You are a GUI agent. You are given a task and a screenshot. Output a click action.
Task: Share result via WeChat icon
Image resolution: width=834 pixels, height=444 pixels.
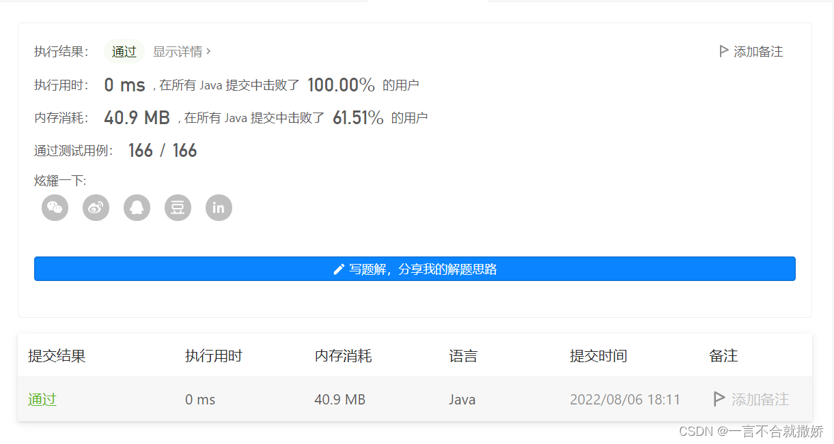55,207
